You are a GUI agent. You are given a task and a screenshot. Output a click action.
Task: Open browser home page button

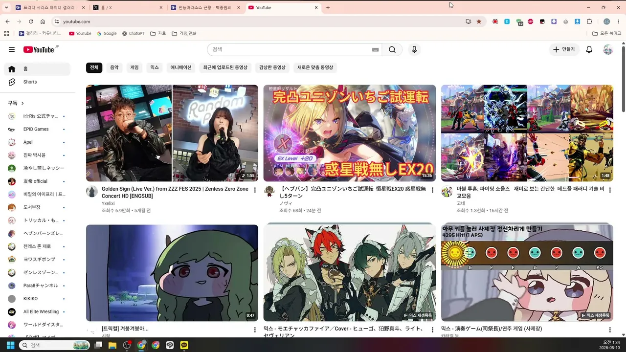43,22
